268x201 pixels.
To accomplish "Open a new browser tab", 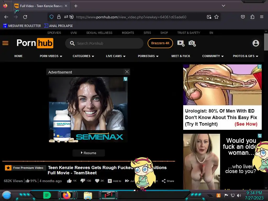I will [x=76, y=6].
